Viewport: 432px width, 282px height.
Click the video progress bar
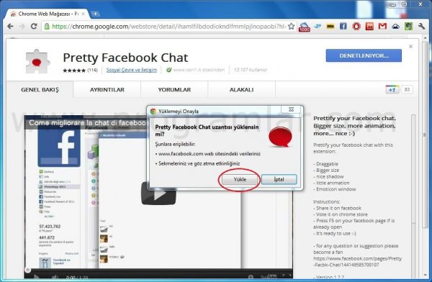pos(158,270)
